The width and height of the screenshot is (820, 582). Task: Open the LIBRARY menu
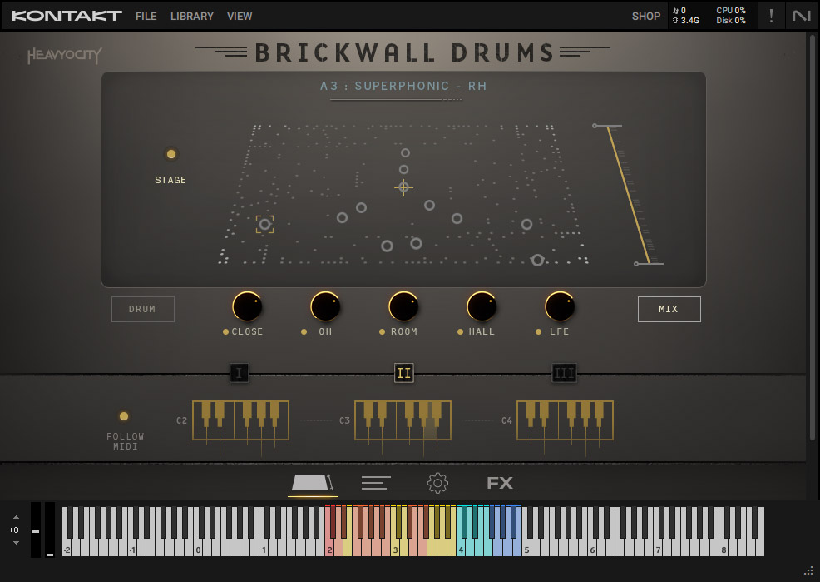[192, 16]
